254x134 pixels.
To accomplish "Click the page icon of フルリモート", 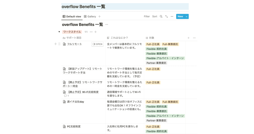I will click(x=64, y=44).
